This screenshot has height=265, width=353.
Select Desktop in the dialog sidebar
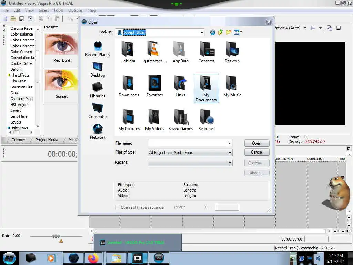click(x=98, y=70)
